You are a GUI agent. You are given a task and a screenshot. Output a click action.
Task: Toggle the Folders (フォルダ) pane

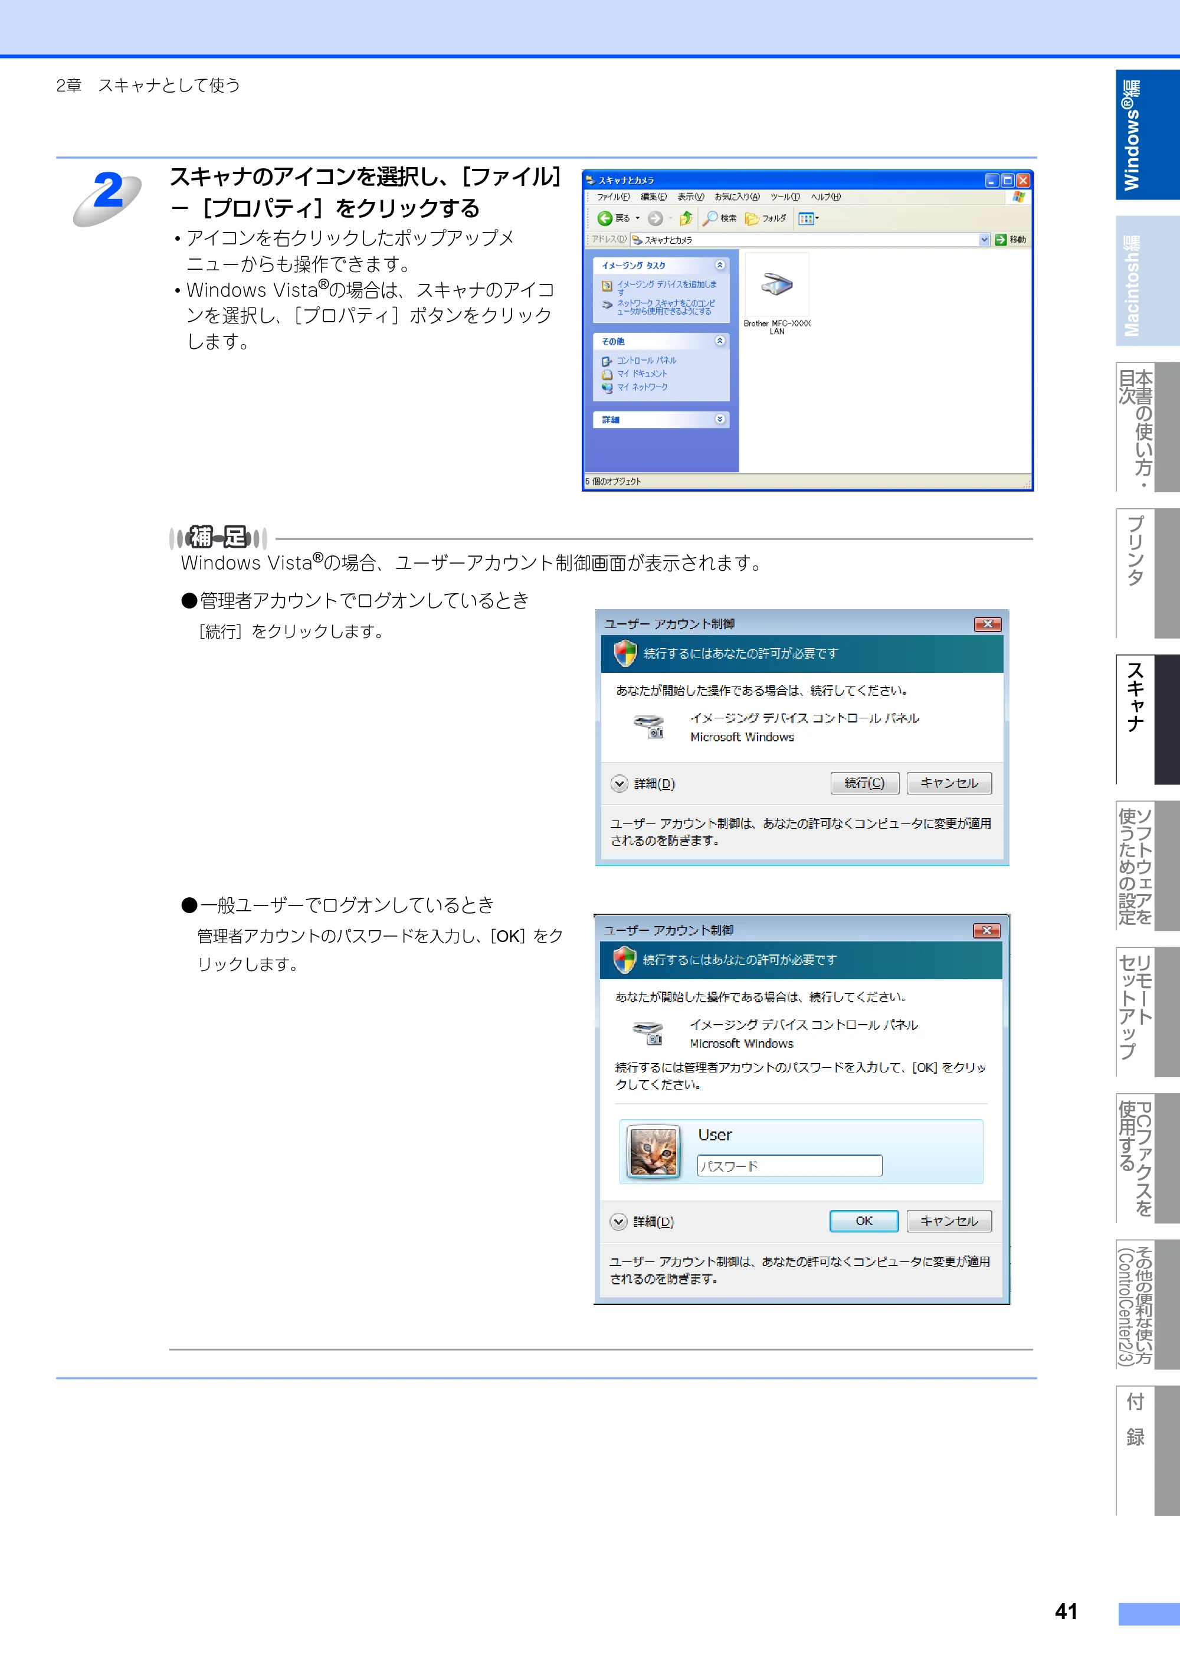pos(766,218)
